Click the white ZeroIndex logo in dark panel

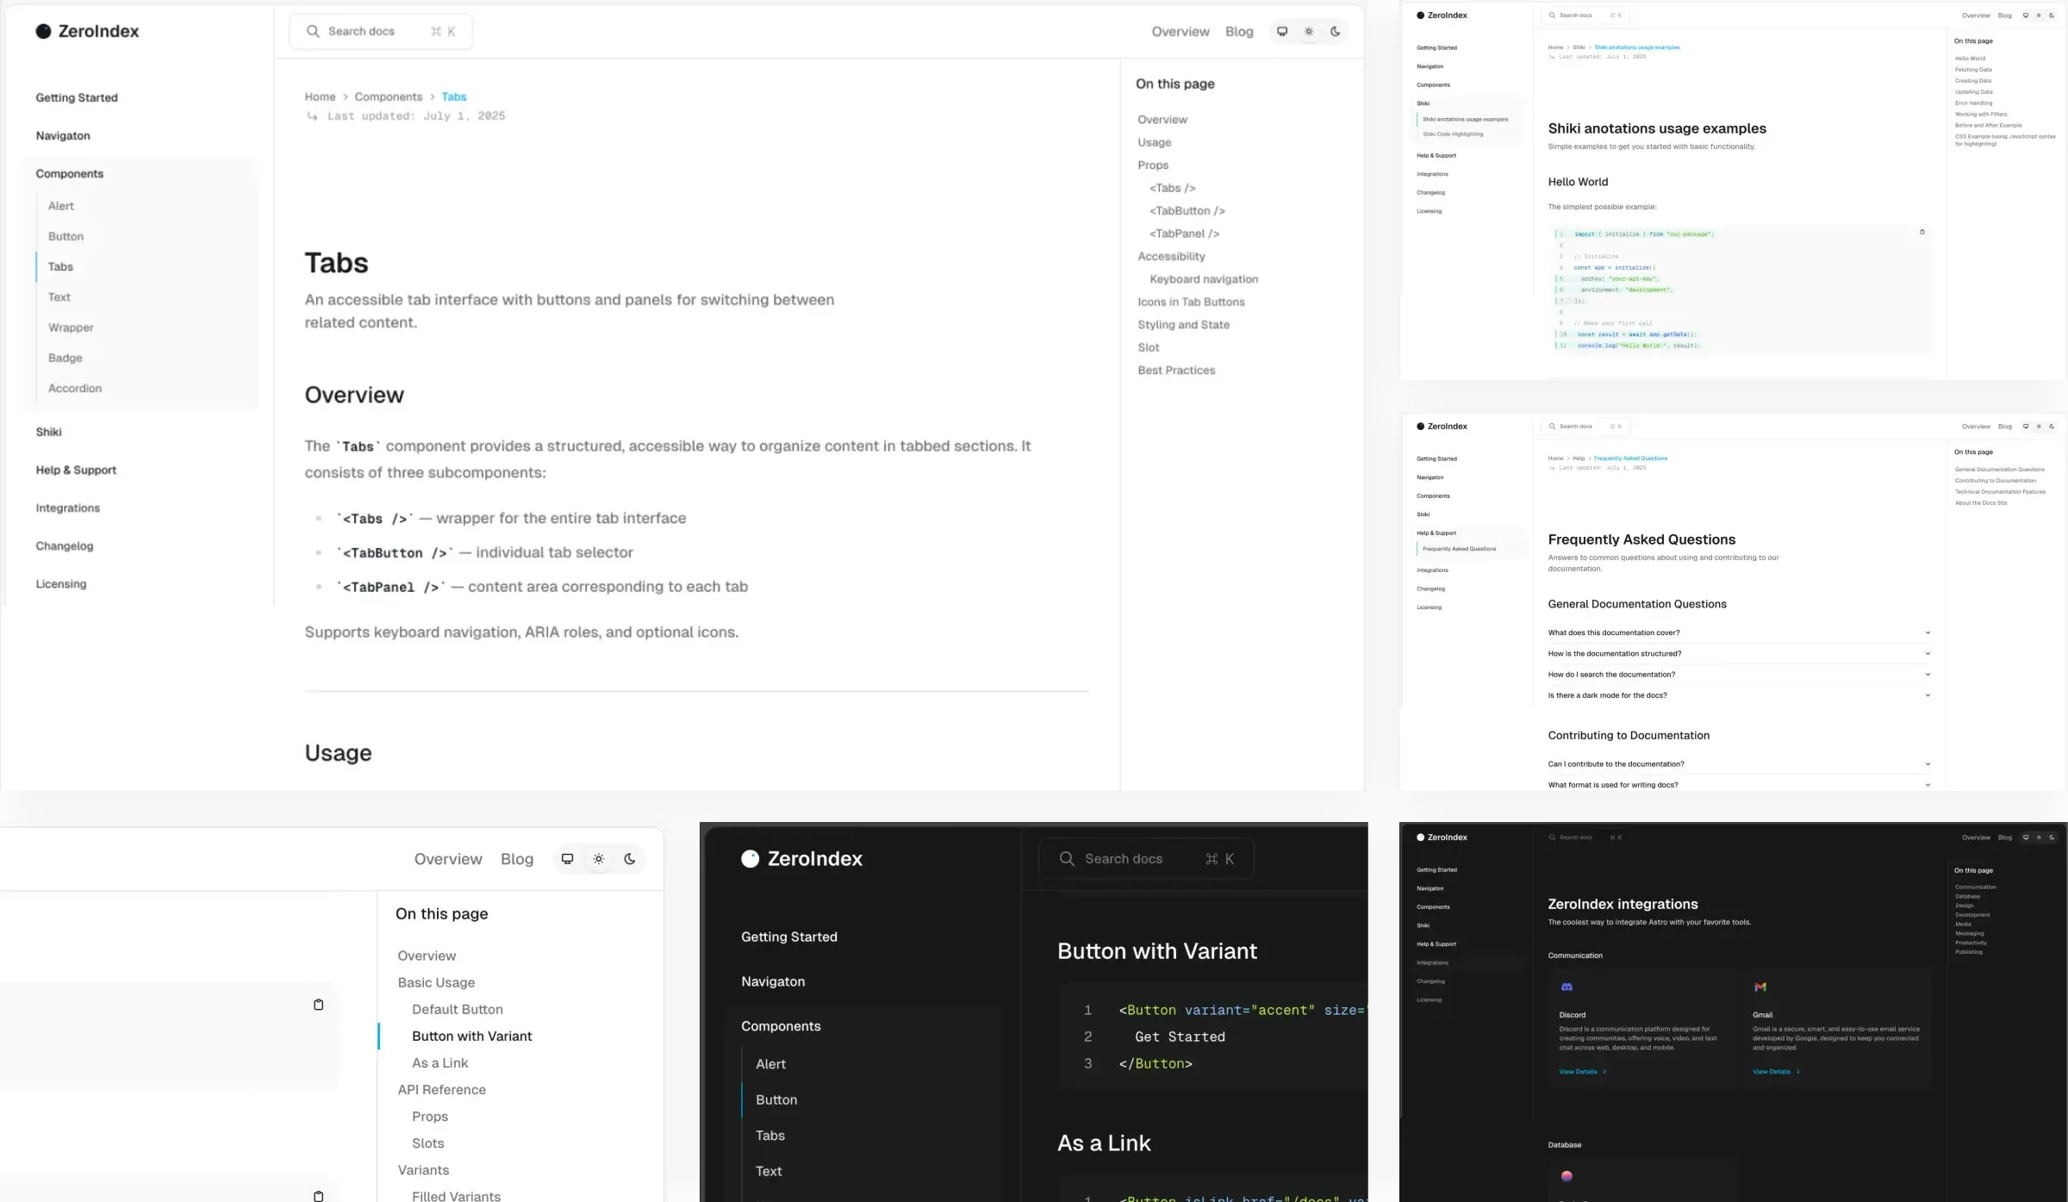coord(801,858)
